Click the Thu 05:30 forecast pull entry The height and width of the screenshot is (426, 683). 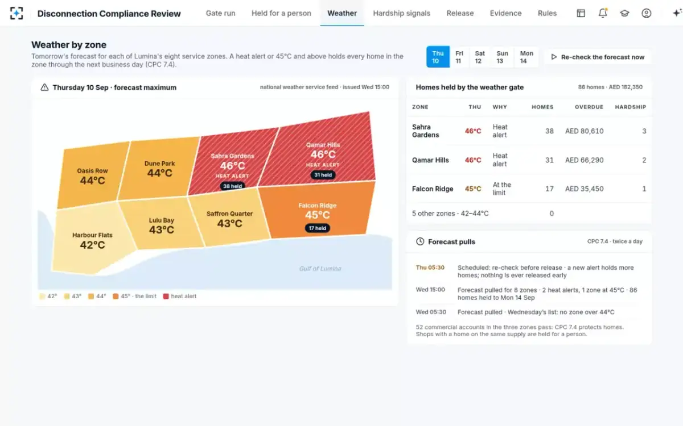click(x=529, y=272)
